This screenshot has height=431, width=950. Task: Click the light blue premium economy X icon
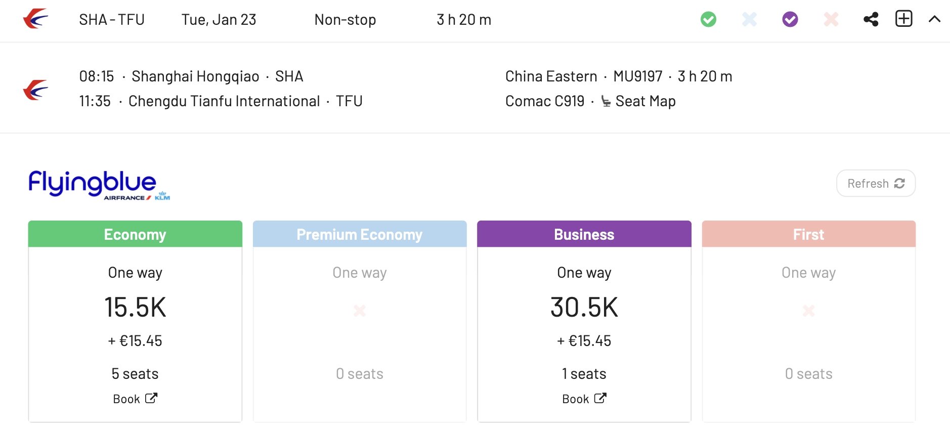(x=749, y=20)
